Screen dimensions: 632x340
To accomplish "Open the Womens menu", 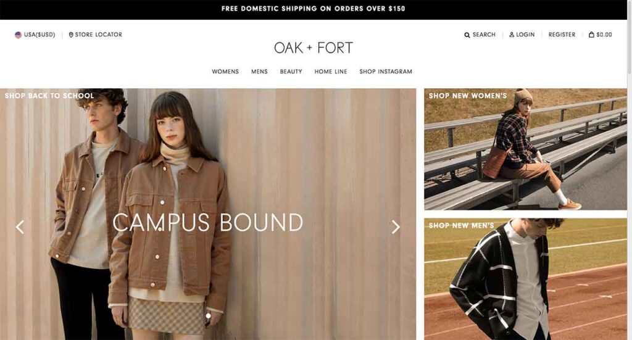I will pyautogui.click(x=225, y=72).
